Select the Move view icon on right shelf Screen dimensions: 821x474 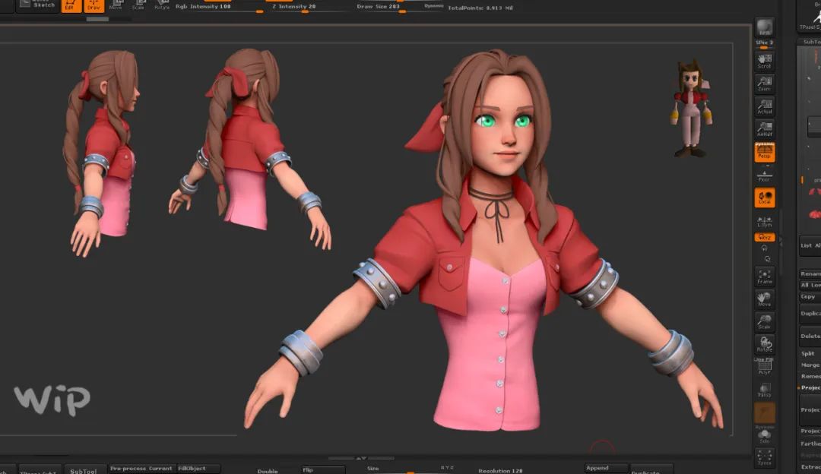tap(765, 299)
